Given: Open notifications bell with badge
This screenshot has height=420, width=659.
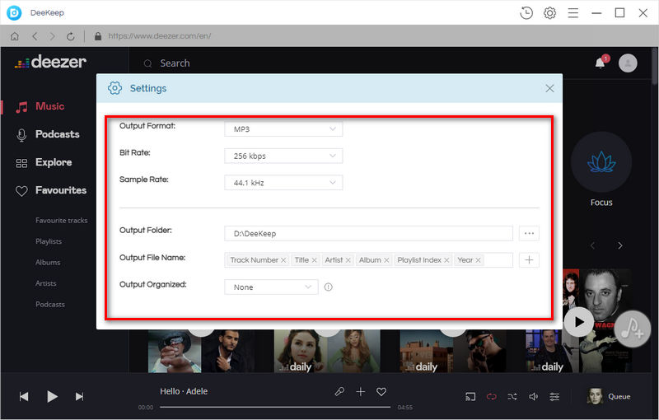Looking at the screenshot, I should pyautogui.click(x=601, y=63).
